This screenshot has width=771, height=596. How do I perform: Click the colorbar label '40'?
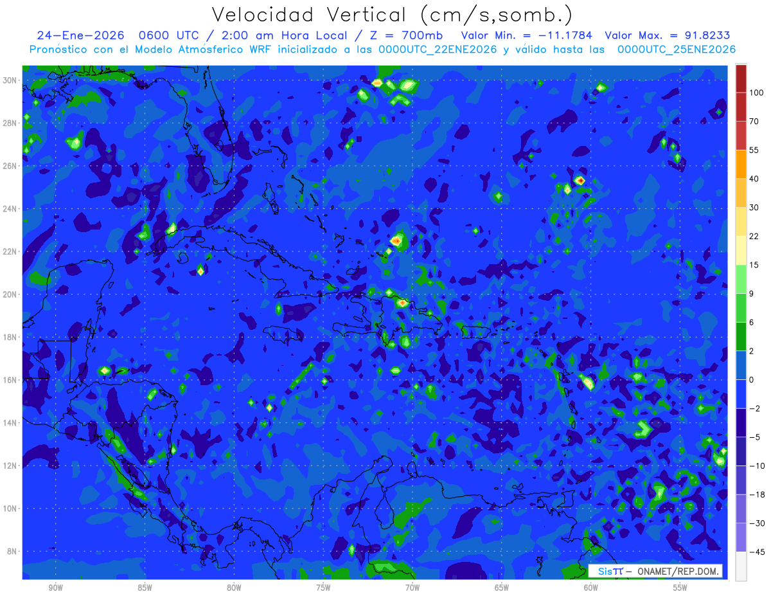click(x=754, y=179)
